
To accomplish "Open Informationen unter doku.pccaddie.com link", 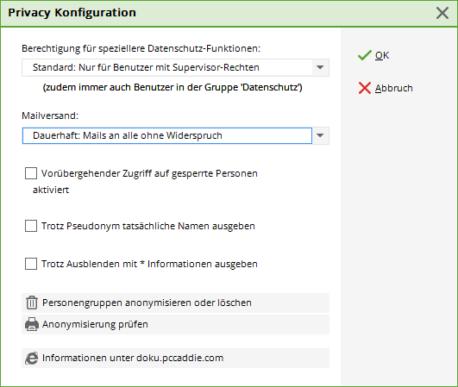I will click(x=175, y=358).
